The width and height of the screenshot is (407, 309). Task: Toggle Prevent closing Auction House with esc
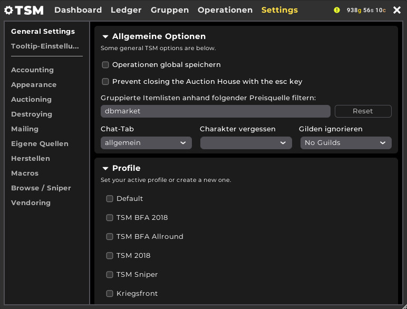105,82
